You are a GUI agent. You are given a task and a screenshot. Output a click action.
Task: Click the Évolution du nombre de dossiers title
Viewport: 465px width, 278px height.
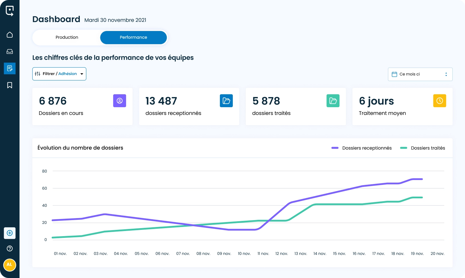[80, 148]
